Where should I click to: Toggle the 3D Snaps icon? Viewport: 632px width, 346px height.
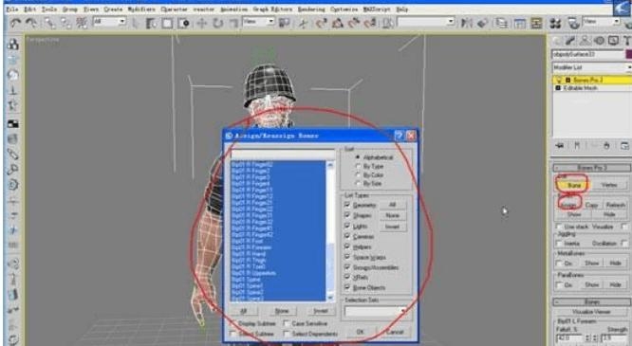coord(322,23)
